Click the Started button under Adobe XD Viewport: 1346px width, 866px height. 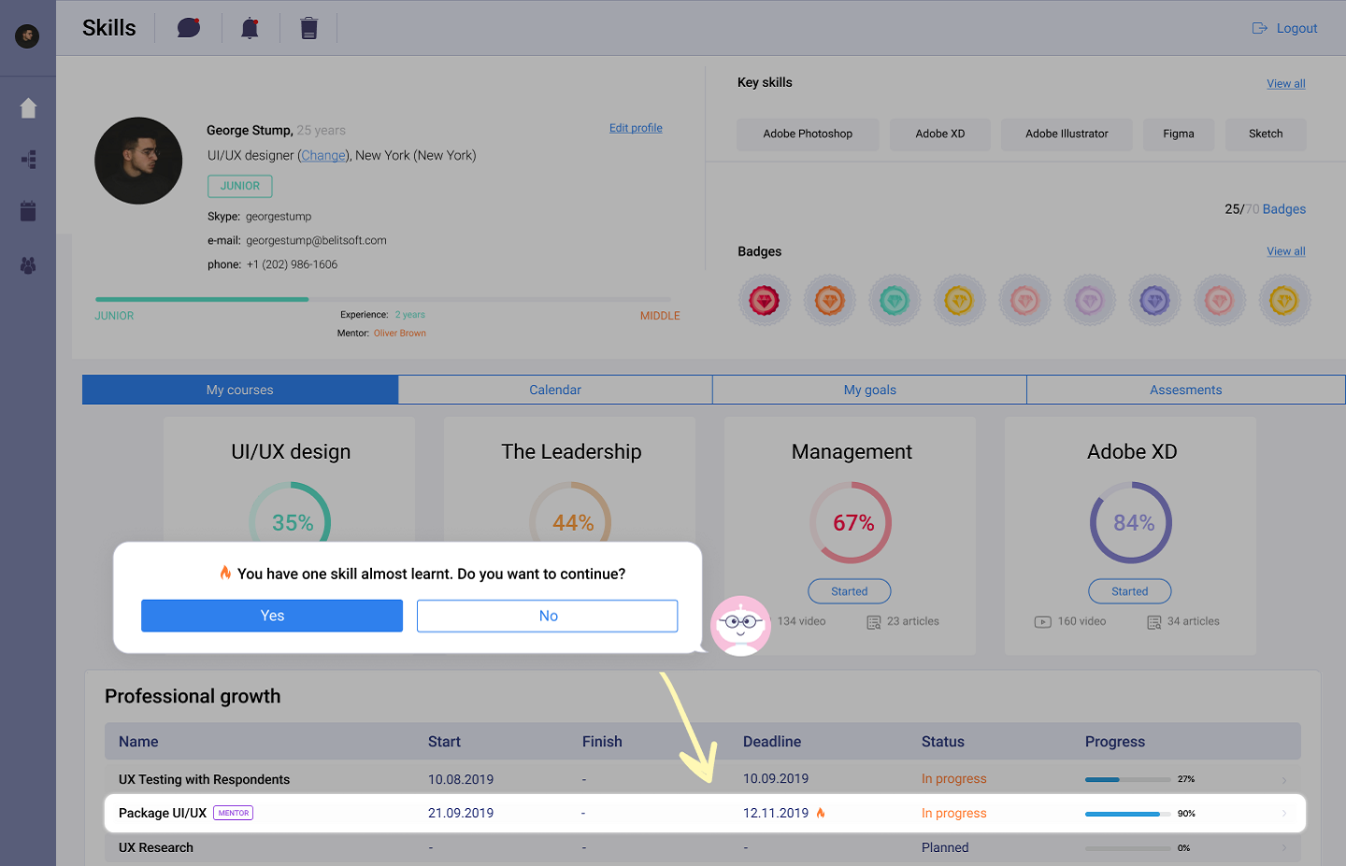coord(1130,591)
